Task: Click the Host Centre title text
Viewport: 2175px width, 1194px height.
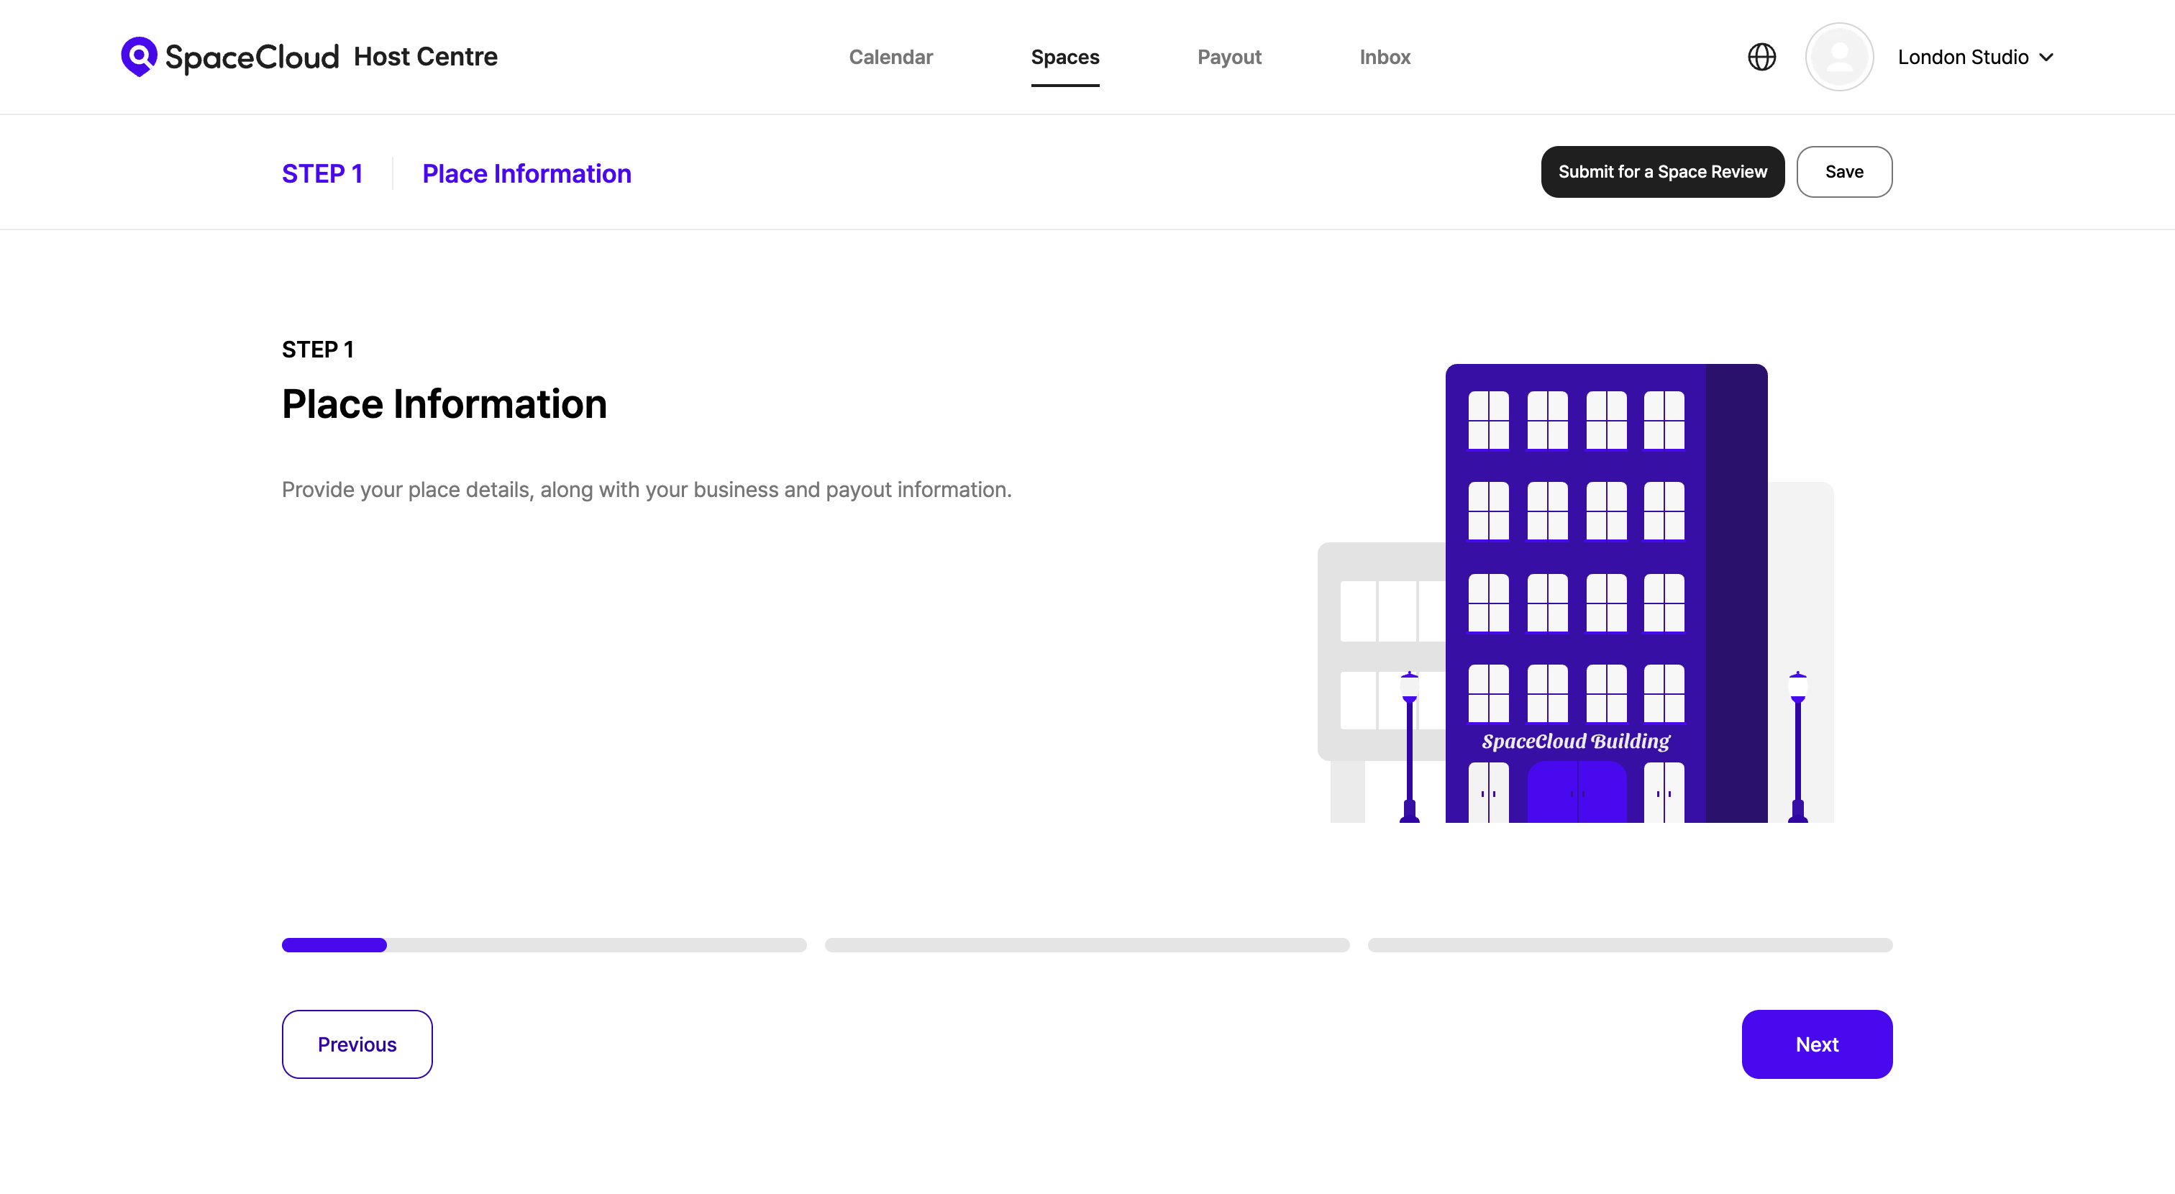Action: [x=426, y=57]
